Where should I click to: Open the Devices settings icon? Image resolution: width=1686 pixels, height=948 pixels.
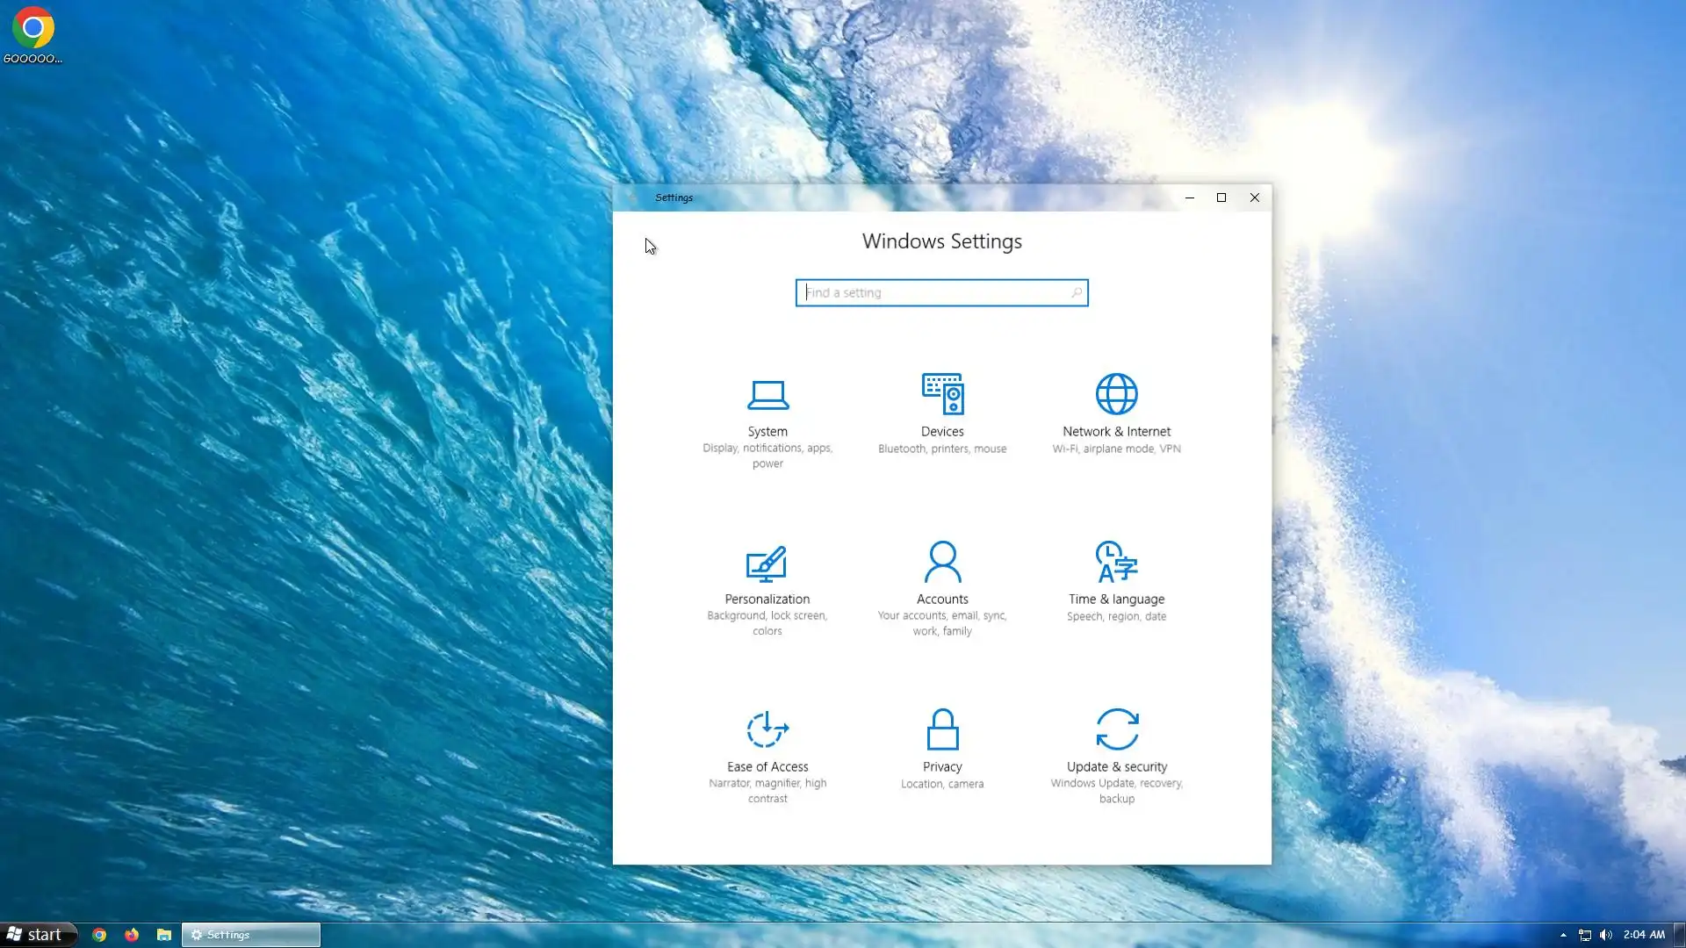pyautogui.click(x=942, y=394)
